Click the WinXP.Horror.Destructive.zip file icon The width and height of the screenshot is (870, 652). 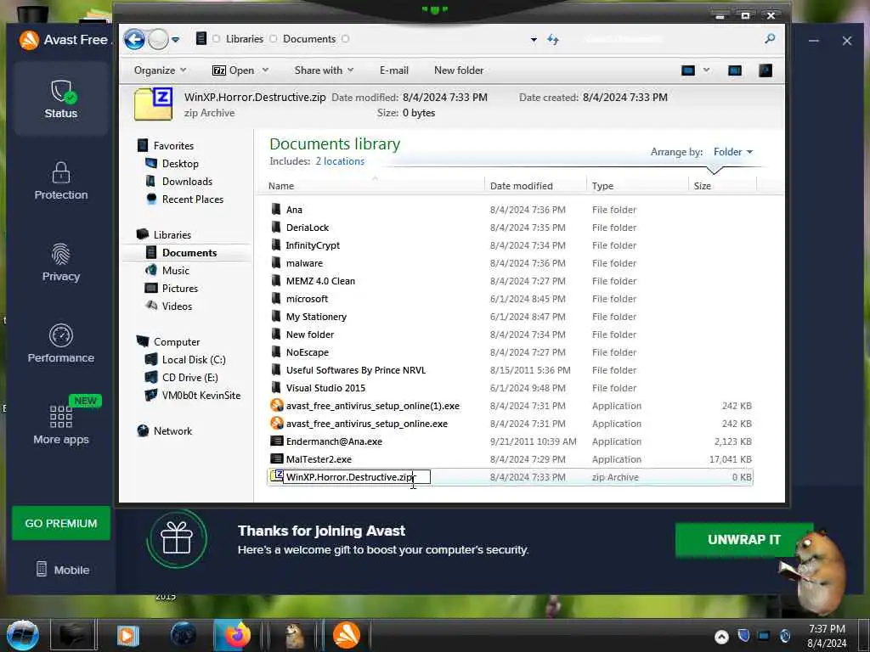coord(276,475)
